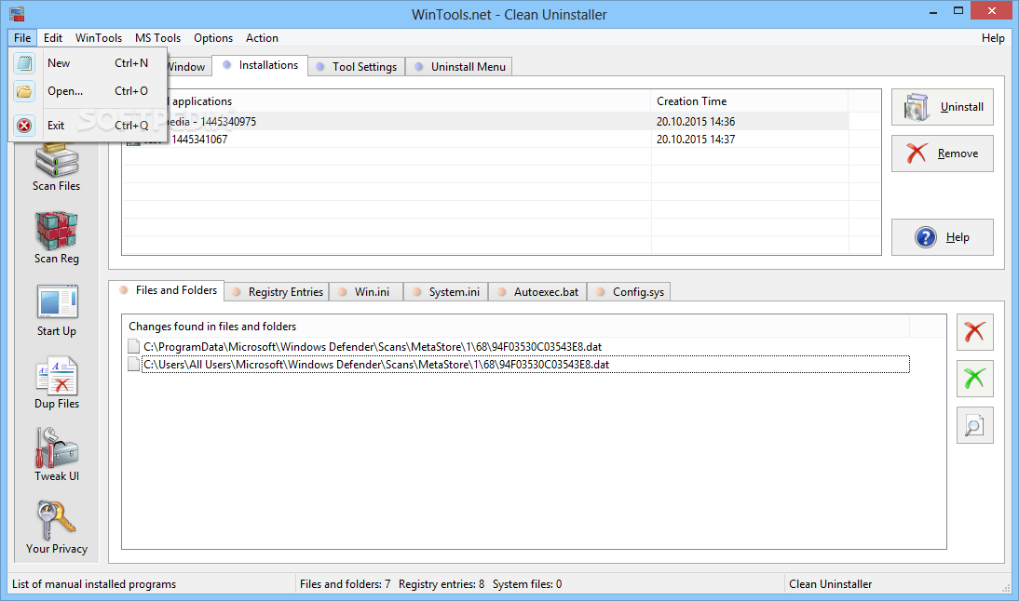This screenshot has width=1019, height=601.
Task: Click the New document icon in File menu
Action: point(24,63)
